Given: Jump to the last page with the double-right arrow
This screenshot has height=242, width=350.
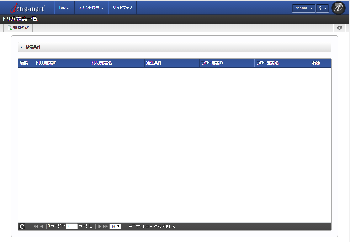Looking at the screenshot, I should point(105,226).
